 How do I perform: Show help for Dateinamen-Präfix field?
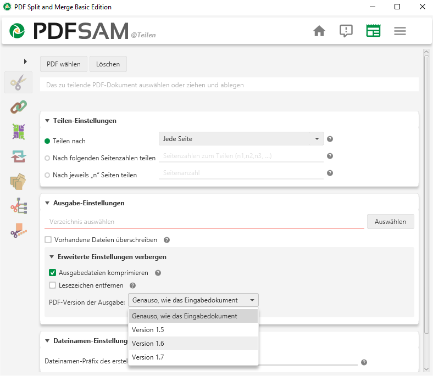tap(364, 362)
